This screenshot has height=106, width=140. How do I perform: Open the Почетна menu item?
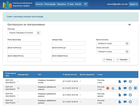pos(39,4)
